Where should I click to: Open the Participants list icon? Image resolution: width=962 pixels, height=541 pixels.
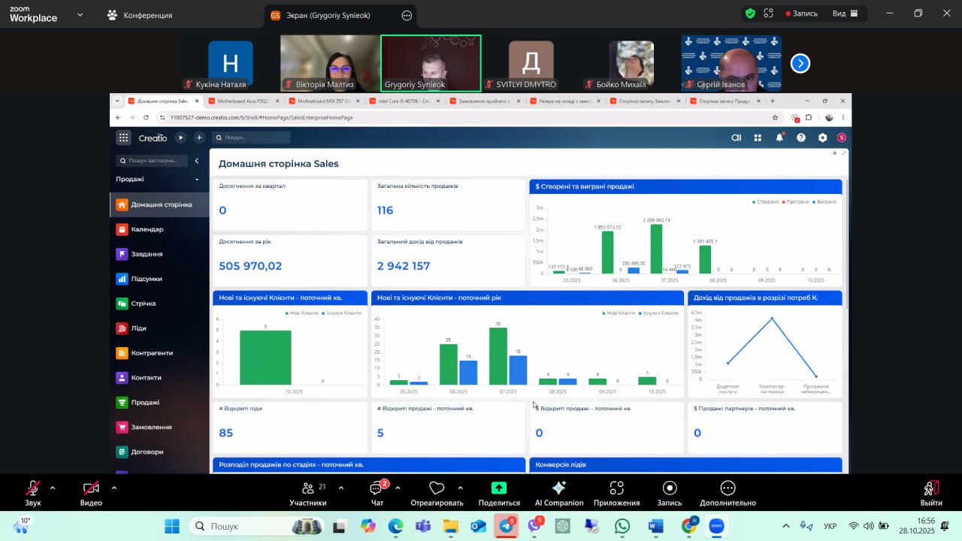[308, 488]
